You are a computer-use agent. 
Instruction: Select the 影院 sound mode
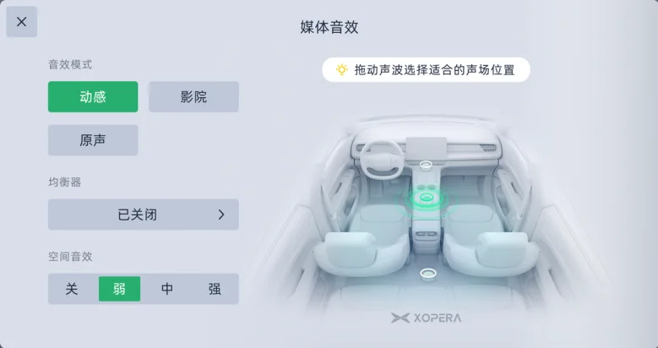click(193, 97)
